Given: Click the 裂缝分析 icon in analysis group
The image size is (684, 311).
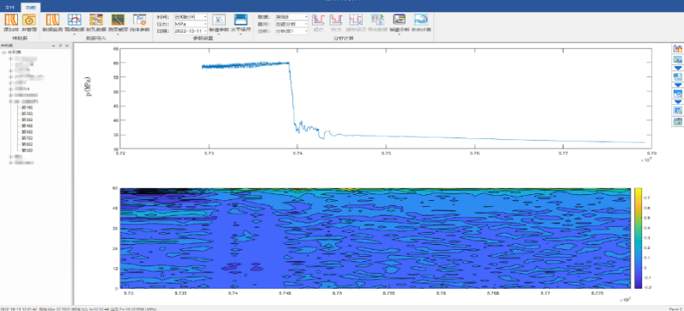Looking at the screenshot, I should 400,22.
